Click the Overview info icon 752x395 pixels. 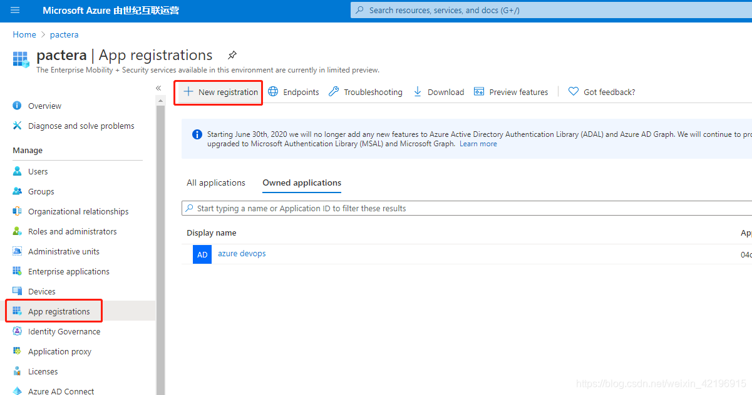(18, 106)
